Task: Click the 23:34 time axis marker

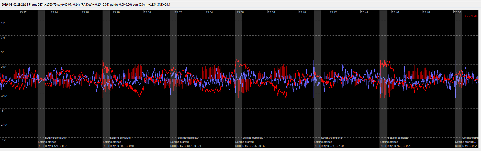Action: (x=209, y=12)
